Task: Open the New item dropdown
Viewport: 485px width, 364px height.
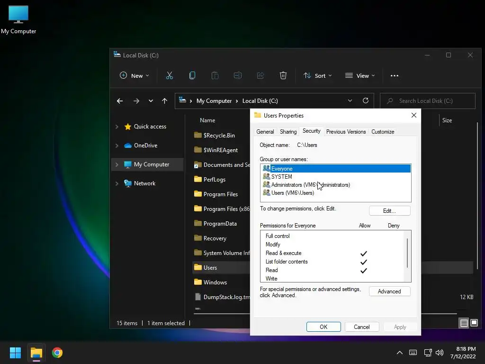Action: (134, 75)
